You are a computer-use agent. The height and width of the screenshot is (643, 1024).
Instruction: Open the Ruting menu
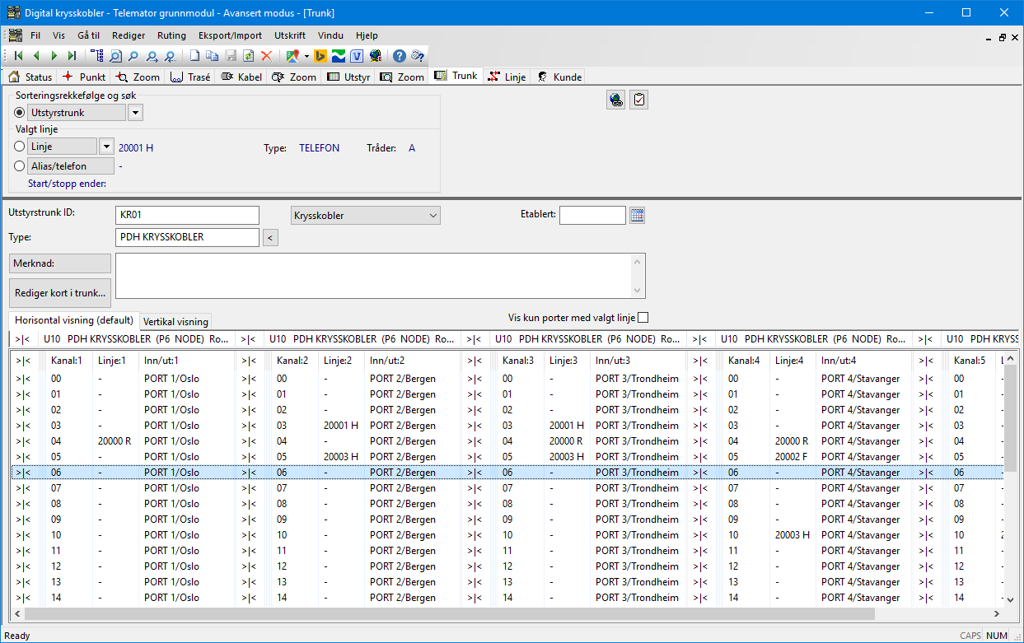(x=171, y=35)
